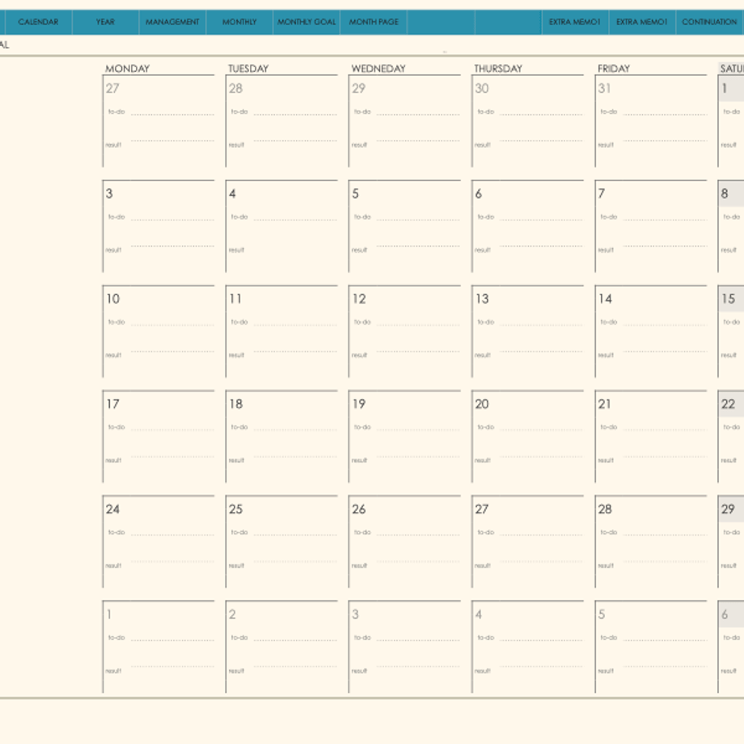Click the to-do line under date 10
Screen dimensions: 744x744
click(x=172, y=325)
